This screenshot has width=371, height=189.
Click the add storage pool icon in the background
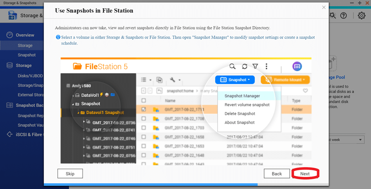click(332, 62)
